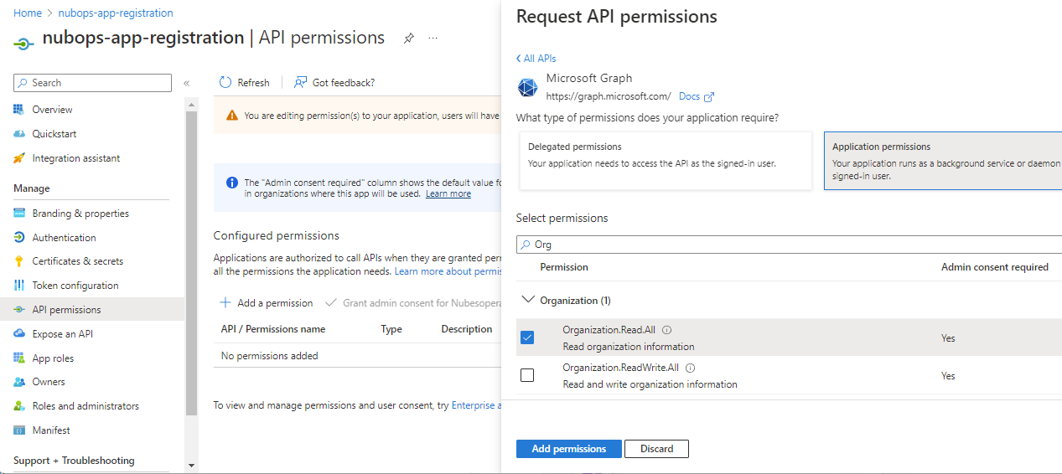This screenshot has width=1062, height=474.
Task: Click the plus icon of Add a permission
Action: [225, 303]
